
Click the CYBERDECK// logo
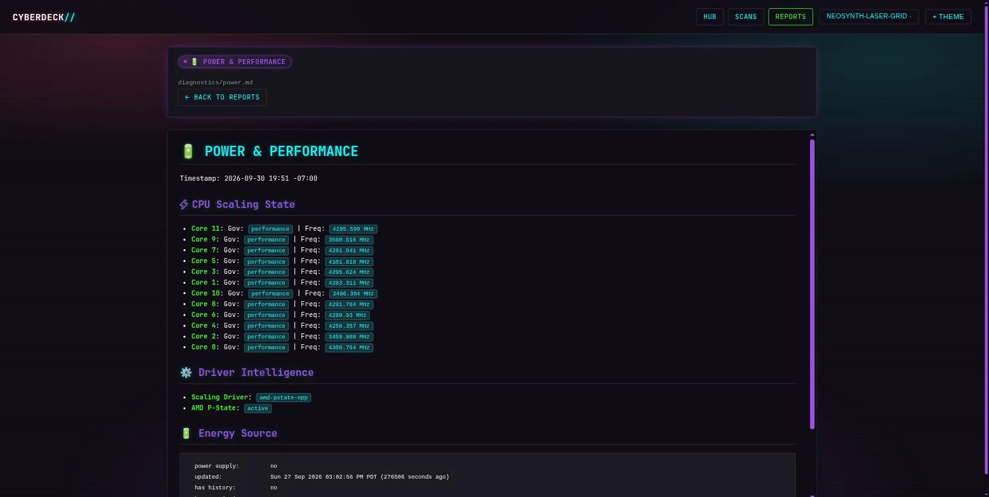(44, 17)
